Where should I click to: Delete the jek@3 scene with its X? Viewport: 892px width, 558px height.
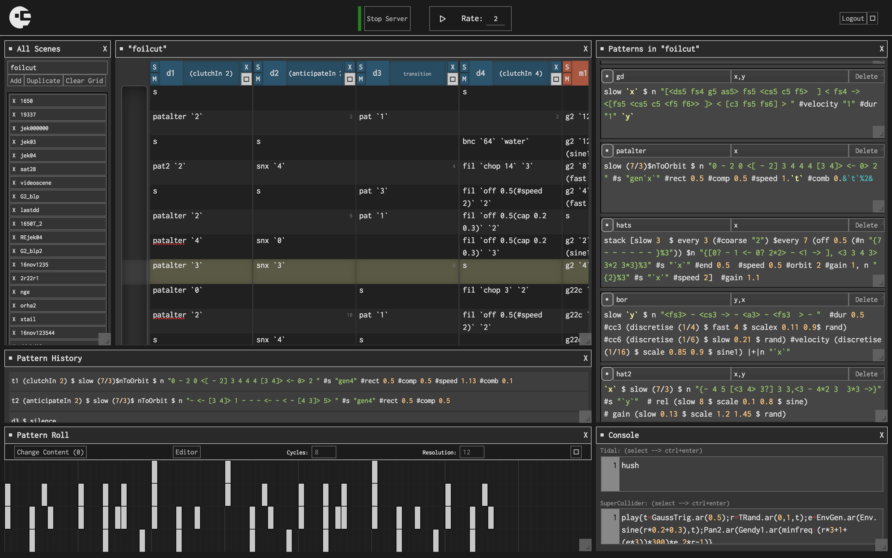click(14, 142)
